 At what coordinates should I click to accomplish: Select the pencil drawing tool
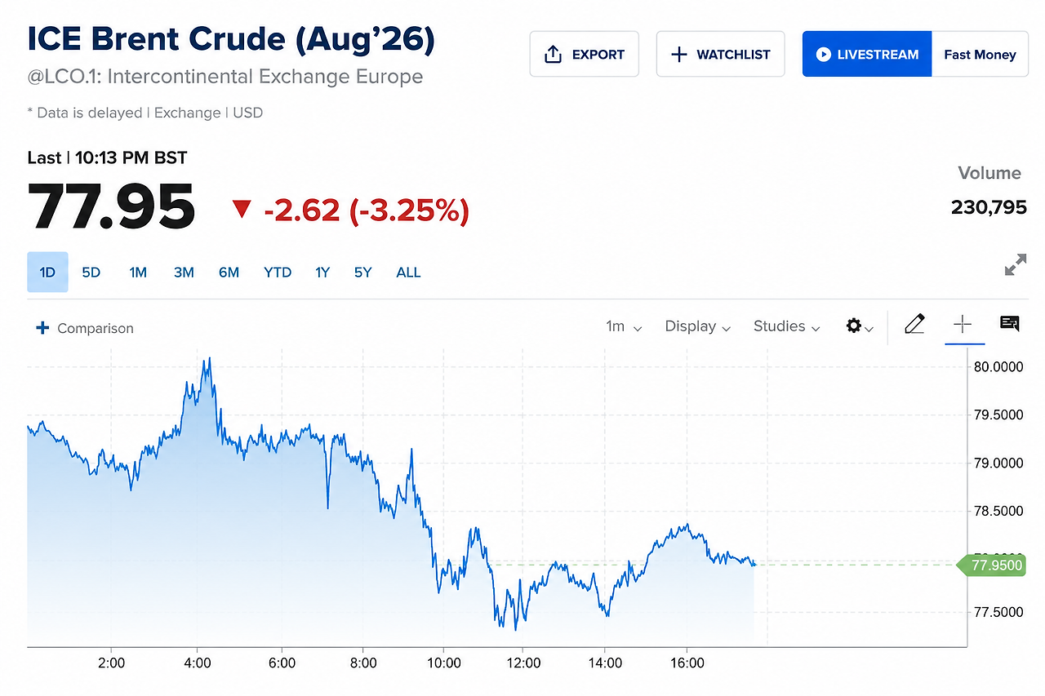[x=914, y=325]
